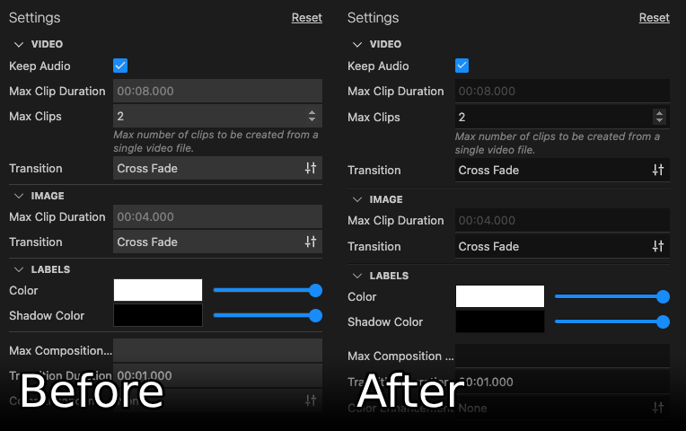
Task: Click Shadow Color opacity slider, After panel
Action: [612, 321]
